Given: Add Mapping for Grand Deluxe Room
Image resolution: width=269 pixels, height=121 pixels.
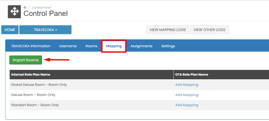Looking at the screenshot, I should [187, 85].
